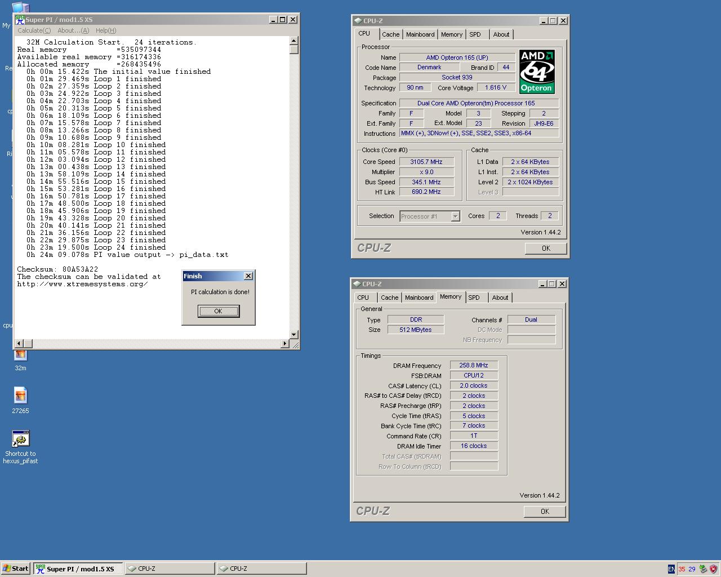Screen dimensions: 721x577
Task: Open the Start menu
Action: point(16,569)
